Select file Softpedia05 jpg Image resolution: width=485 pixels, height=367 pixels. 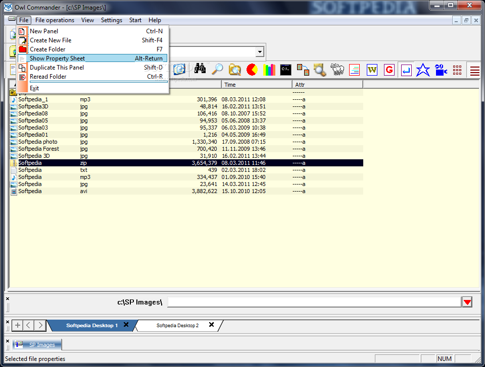pos(186,120)
